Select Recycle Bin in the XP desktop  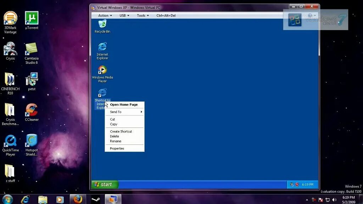pyautogui.click(x=102, y=26)
